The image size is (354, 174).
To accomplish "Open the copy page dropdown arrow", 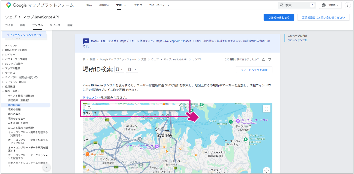I will click(135, 70).
